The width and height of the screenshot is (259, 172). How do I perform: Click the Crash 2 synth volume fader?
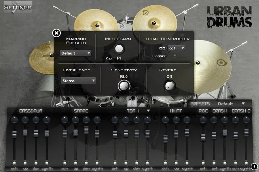pos(246,133)
